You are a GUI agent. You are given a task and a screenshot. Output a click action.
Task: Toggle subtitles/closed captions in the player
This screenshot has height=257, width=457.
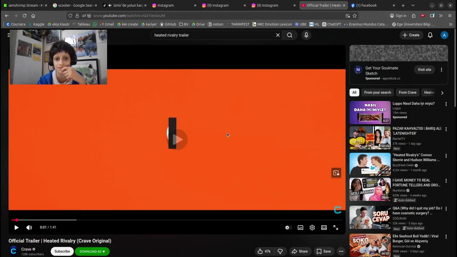click(x=300, y=227)
